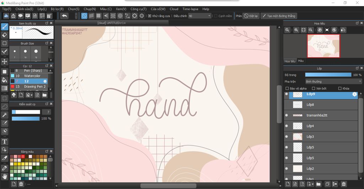364x189 pixels.
Task: Open the Tệp(F) menu
Action: (x=6, y=9)
